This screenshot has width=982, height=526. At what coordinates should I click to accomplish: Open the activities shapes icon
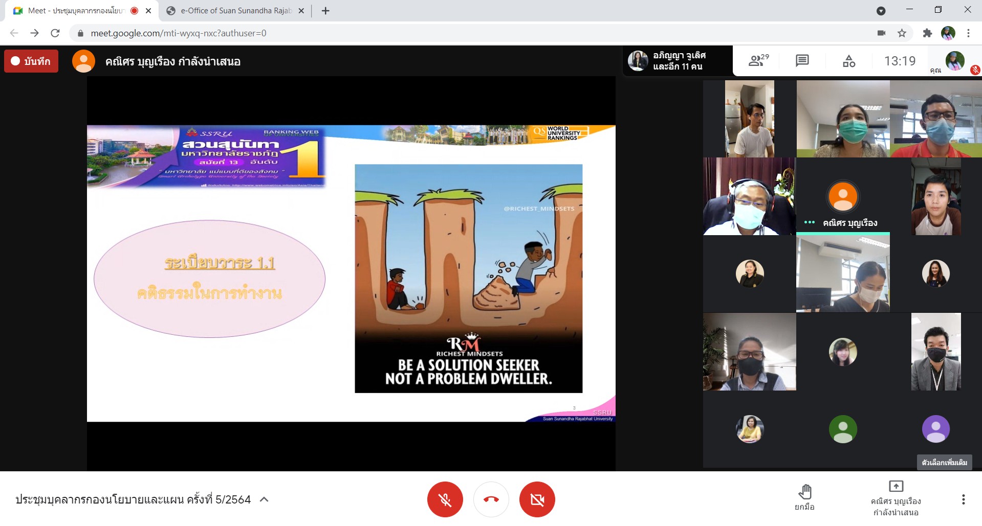coord(848,61)
